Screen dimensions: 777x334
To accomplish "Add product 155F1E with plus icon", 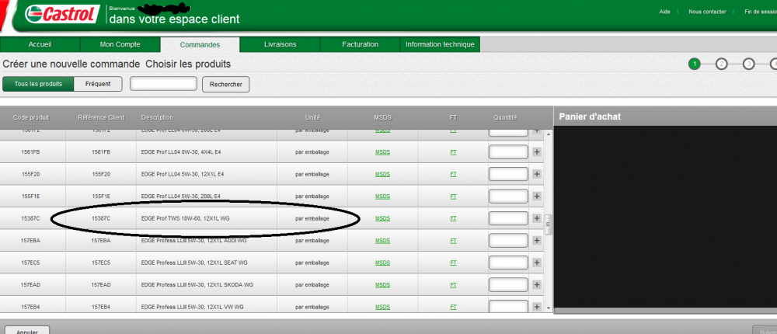I will click(x=536, y=197).
